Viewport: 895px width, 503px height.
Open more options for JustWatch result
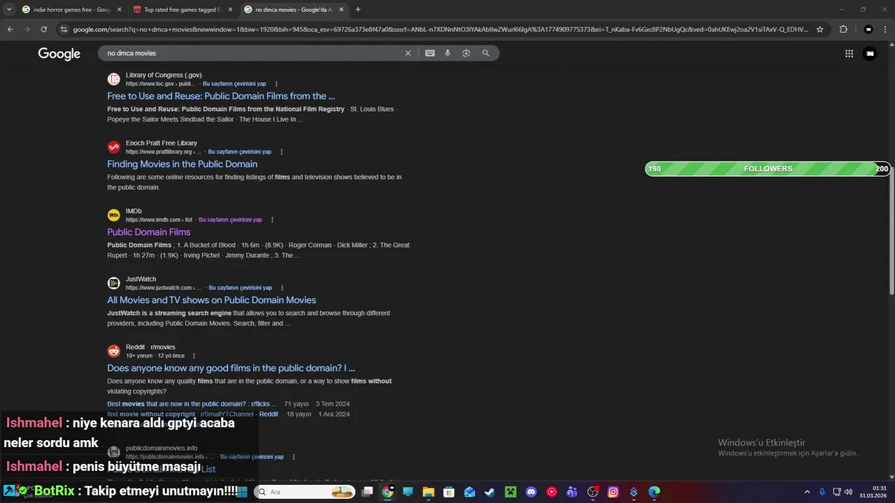tap(282, 287)
